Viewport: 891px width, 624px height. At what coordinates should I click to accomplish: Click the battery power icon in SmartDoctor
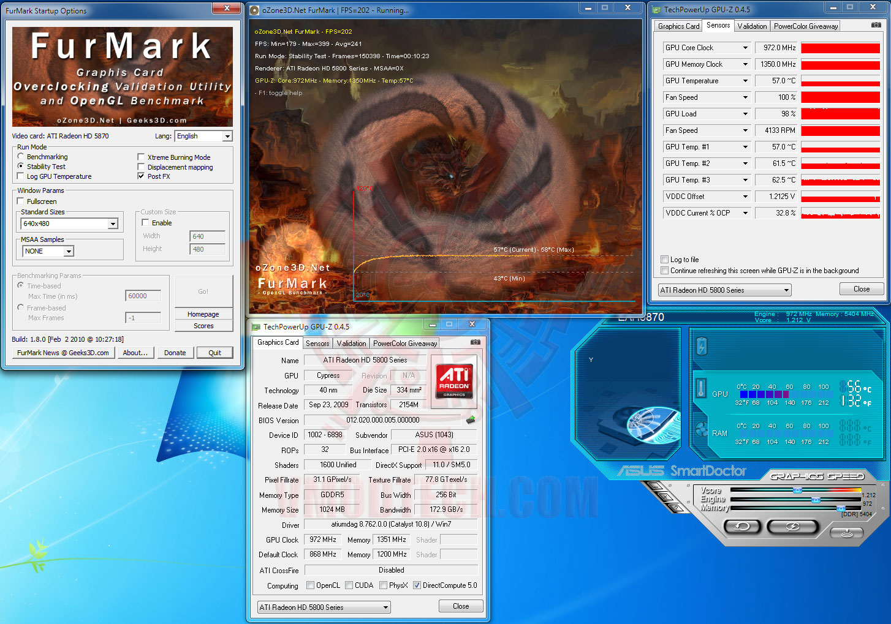[702, 347]
